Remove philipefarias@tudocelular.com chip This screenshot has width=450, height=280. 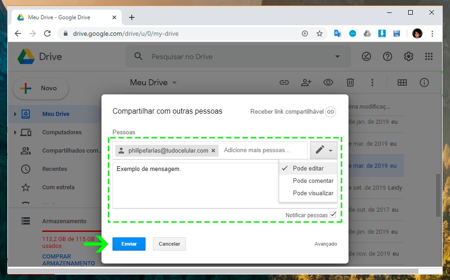[x=213, y=151]
